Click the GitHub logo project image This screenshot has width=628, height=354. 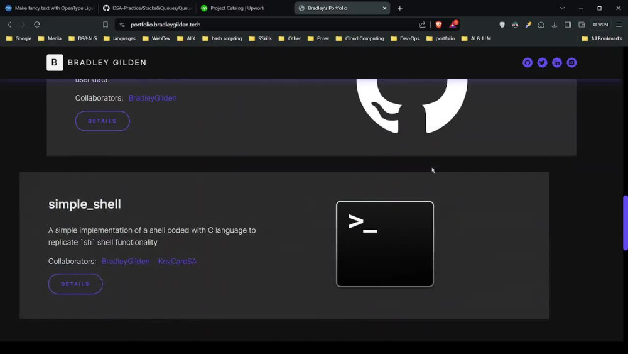tap(412, 106)
